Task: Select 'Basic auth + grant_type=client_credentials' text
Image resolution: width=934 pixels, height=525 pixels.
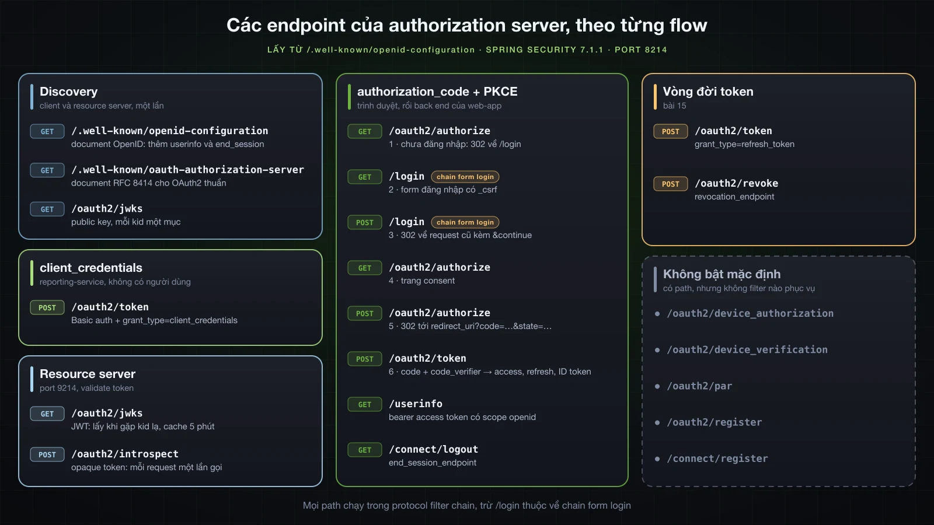Action: [154, 320]
